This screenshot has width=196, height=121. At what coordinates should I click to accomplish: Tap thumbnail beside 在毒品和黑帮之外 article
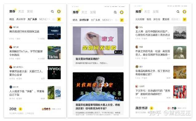[180, 72]
